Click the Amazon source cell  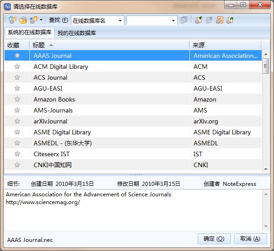[x=225, y=99]
